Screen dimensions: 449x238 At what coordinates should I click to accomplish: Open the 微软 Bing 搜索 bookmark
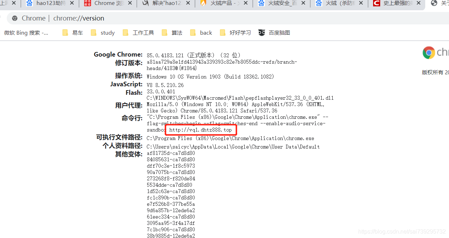26,33
